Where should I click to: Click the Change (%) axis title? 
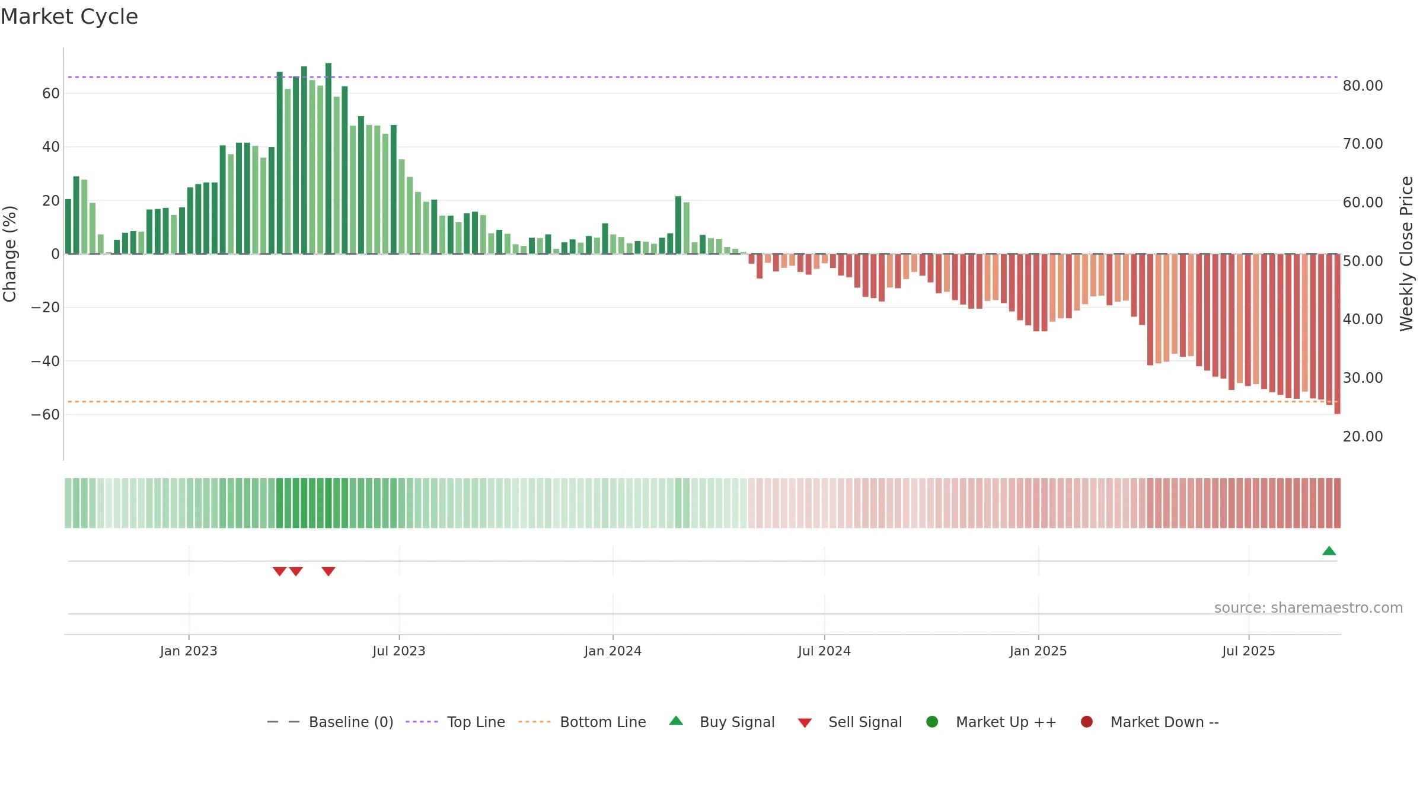[9, 254]
